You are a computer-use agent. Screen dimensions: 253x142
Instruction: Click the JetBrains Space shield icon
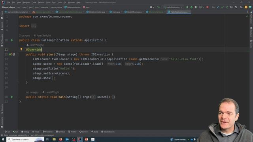(x=250, y=7)
